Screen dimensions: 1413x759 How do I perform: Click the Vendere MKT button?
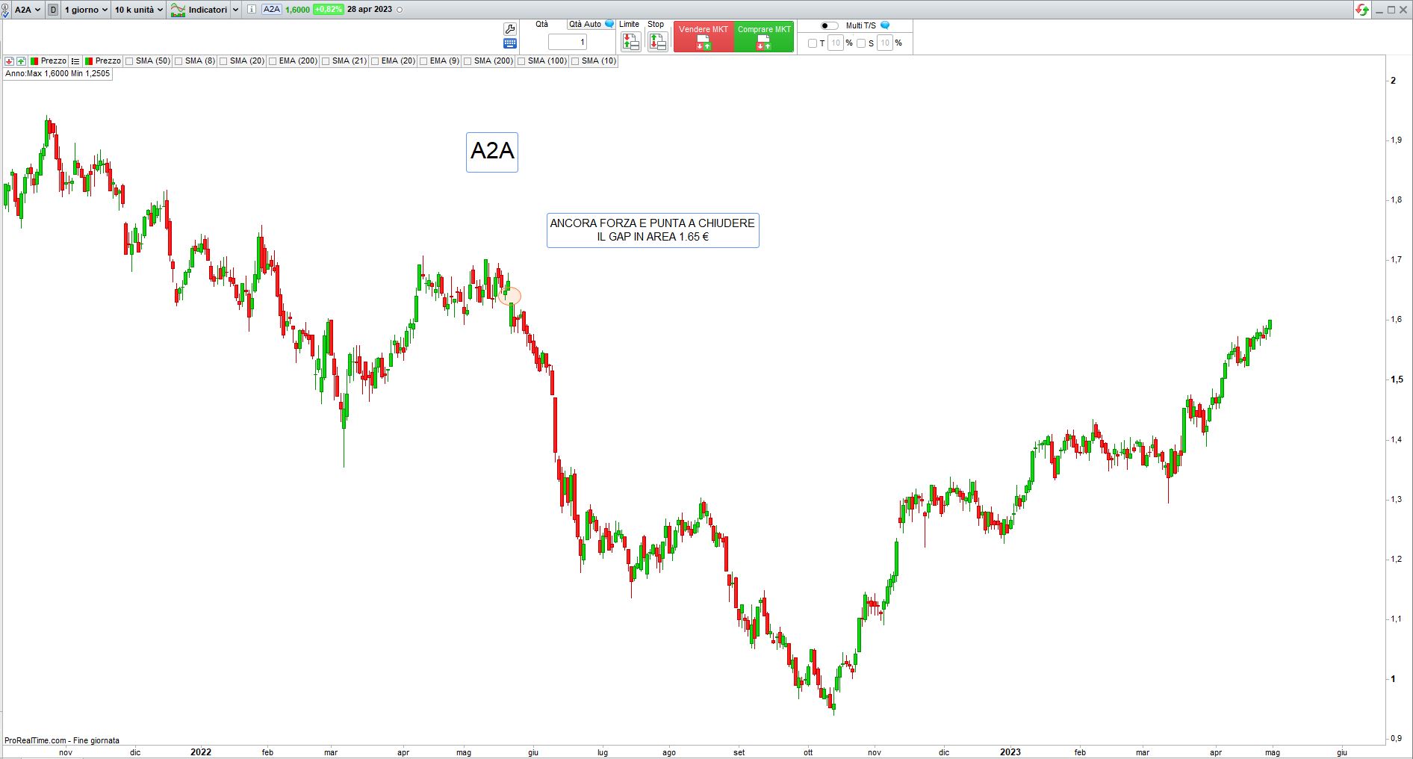coord(704,37)
